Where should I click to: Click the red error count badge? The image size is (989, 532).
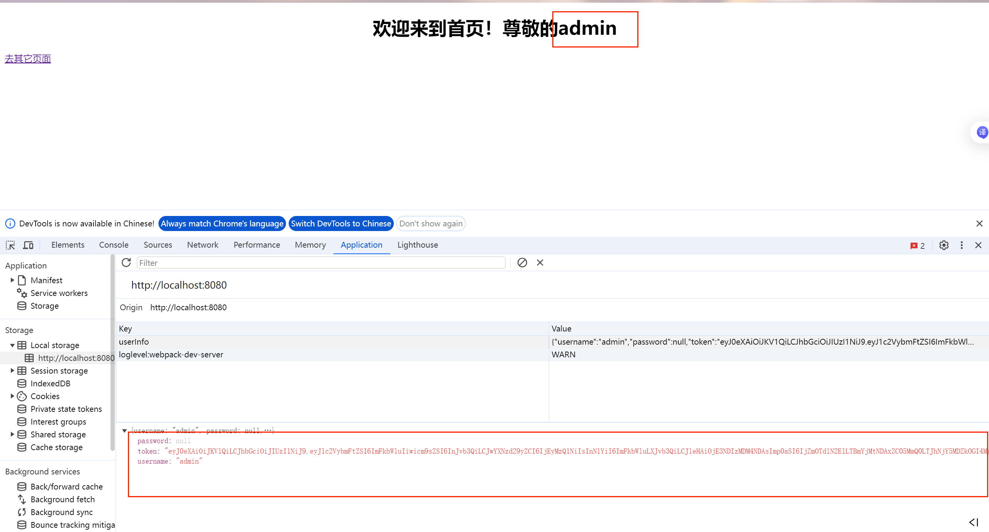918,246
